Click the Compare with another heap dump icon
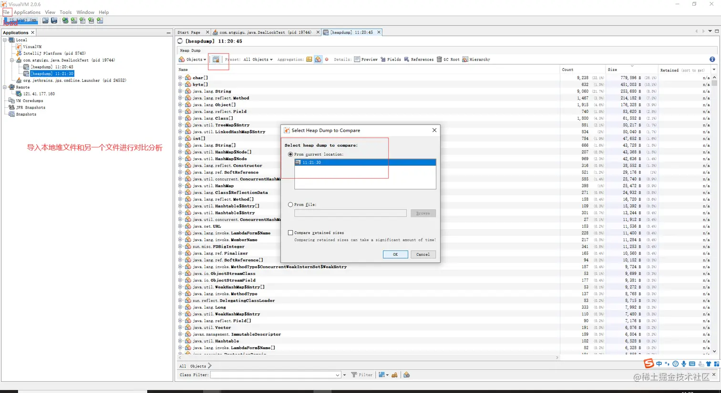 (x=216, y=60)
